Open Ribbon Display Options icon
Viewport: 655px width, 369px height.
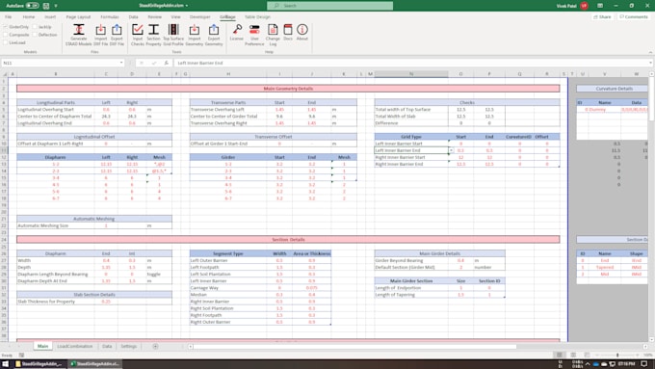click(x=600, y=6)
